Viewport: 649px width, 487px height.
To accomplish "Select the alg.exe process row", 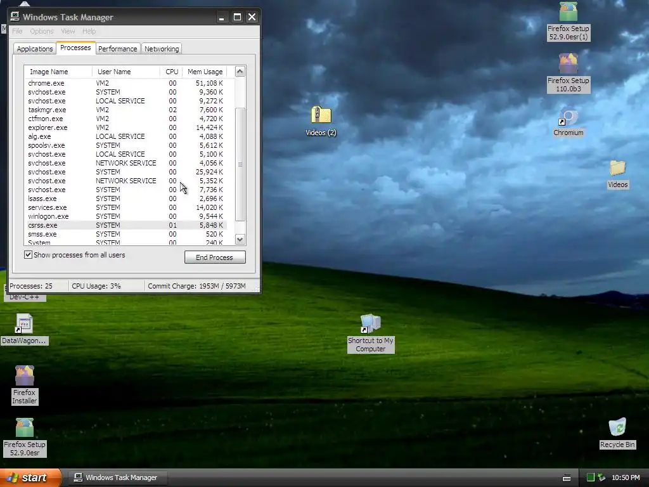I will pos(126,136).
